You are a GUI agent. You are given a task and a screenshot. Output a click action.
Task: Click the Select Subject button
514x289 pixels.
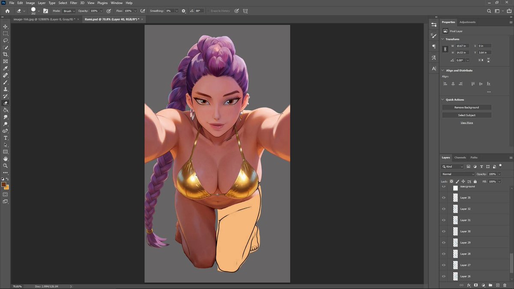click(467, 115)
